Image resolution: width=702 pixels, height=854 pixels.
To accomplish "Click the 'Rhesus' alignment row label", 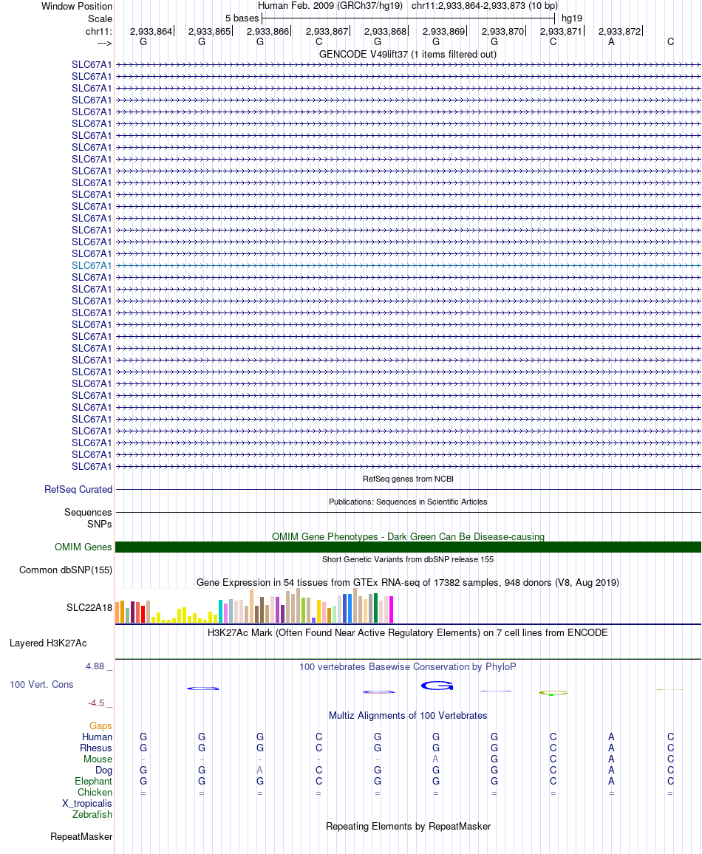I will [x=96, y=748].
